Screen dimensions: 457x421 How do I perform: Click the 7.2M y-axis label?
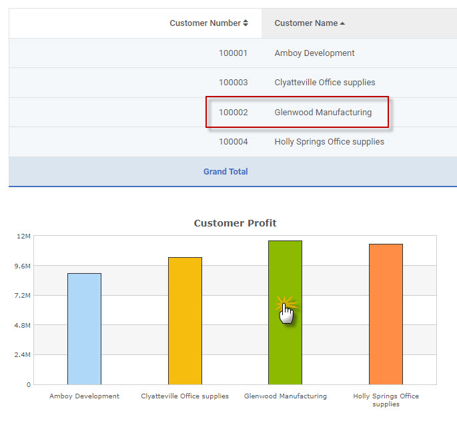tap(23, 296)
